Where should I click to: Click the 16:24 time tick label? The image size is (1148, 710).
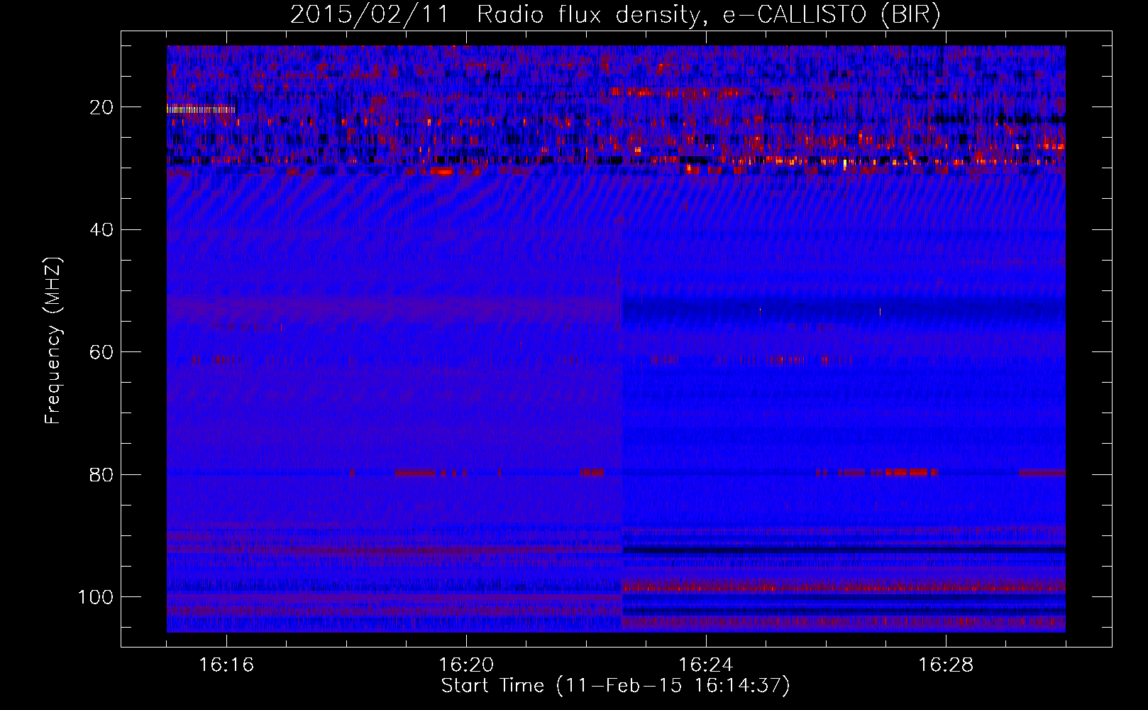point(706,665)
